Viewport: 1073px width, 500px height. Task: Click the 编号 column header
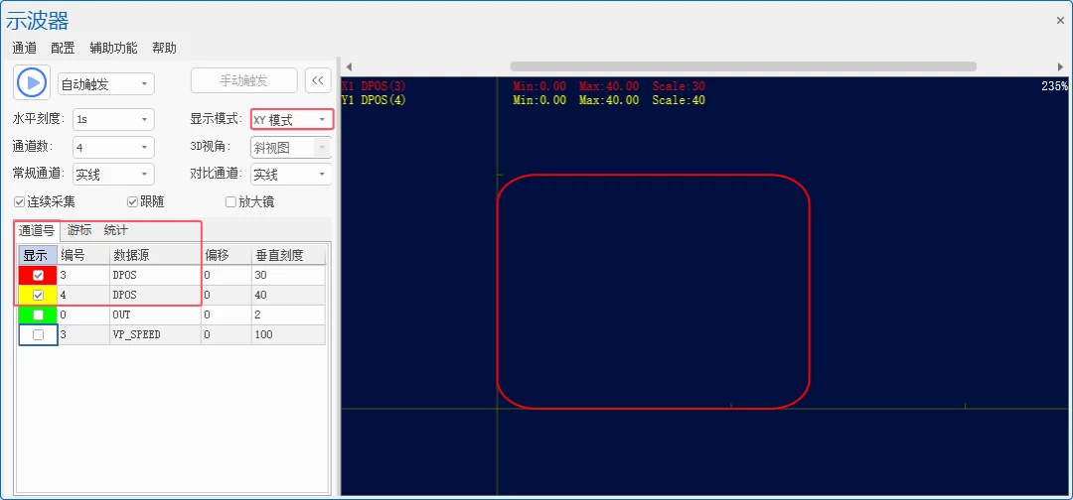tap(83, 256)
